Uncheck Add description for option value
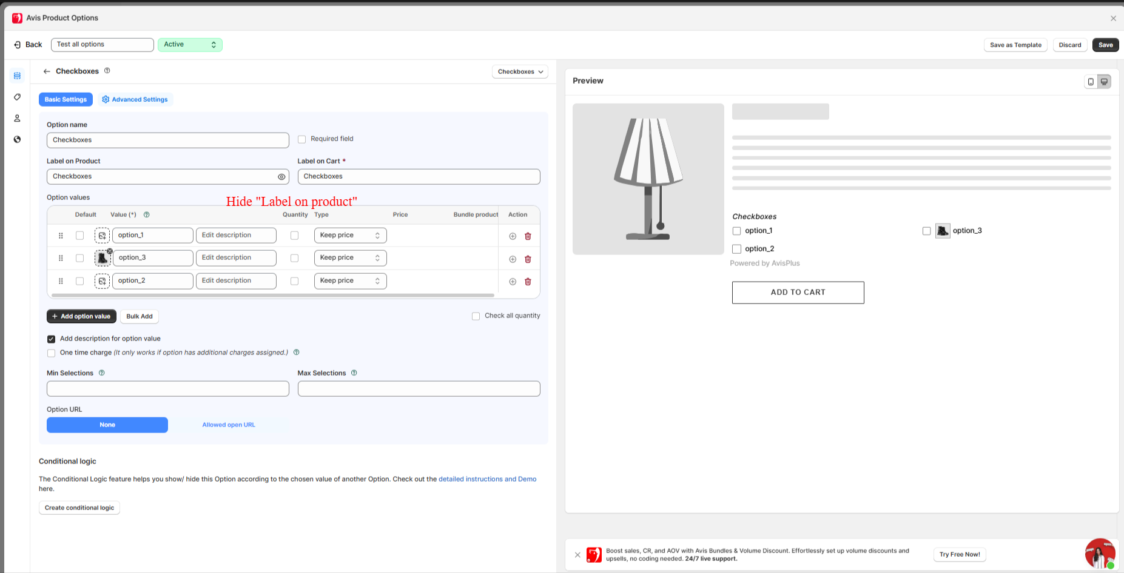This screenshot has height=573, width=1124. pyautogui.click(x=52, y=339)
